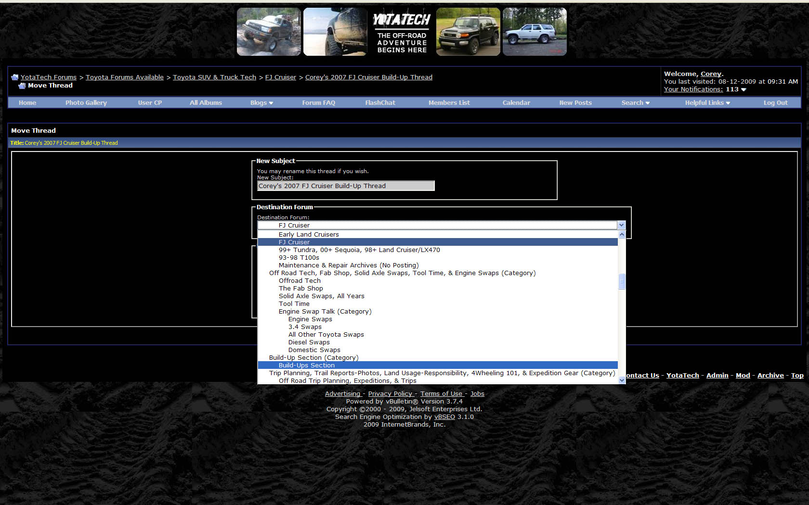
Task: Open footer YotaTech link
Action: click(x=682, y=376)
